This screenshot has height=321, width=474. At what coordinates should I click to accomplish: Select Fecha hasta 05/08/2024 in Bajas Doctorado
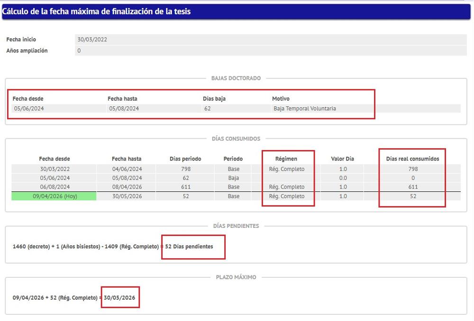click(154, 108)
